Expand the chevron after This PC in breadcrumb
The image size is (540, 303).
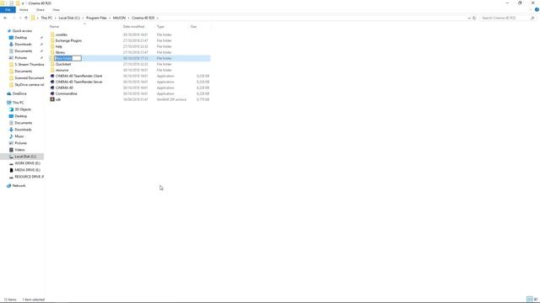55,18
